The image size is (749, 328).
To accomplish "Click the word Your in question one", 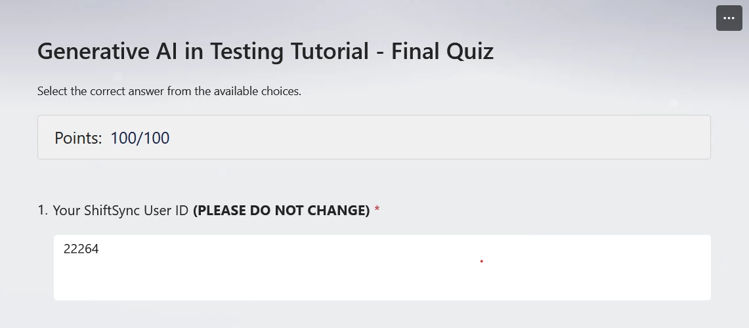I will click(67, 210).
